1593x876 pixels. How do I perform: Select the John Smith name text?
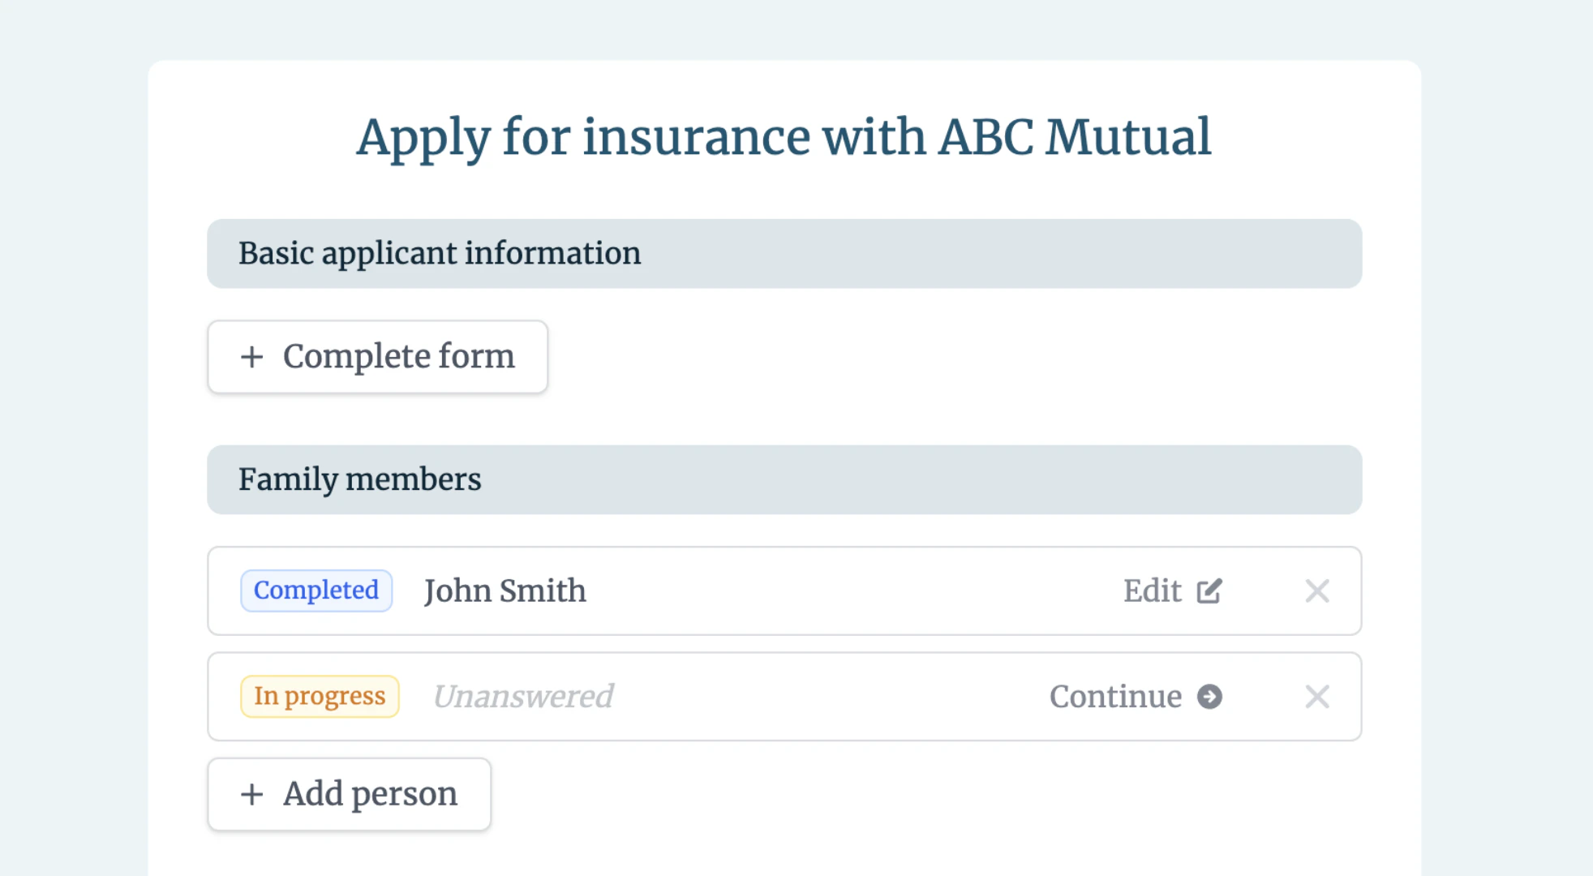point(505,590)
